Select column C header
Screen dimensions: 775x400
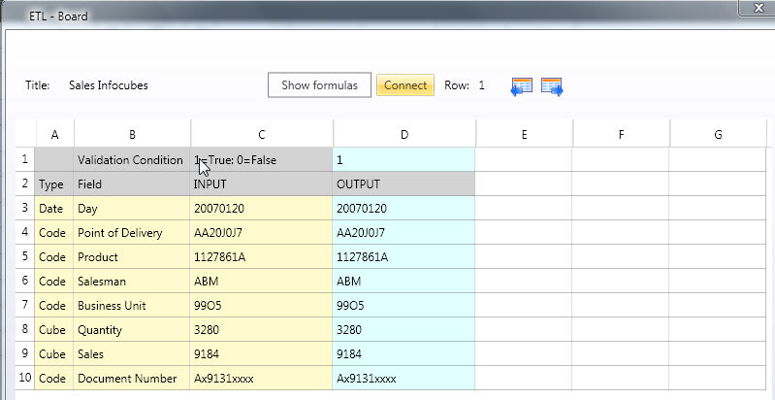click(262, 135)
